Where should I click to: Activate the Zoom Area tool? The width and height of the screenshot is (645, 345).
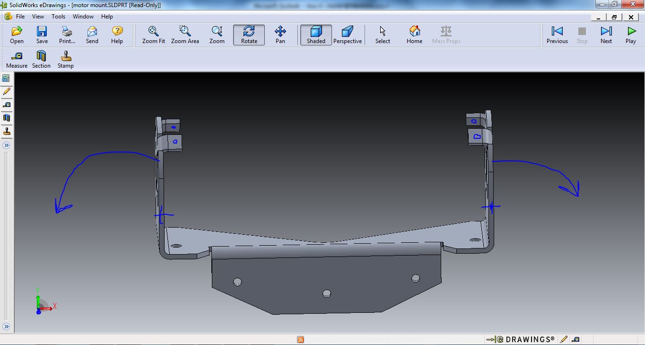tap(185, 35)
